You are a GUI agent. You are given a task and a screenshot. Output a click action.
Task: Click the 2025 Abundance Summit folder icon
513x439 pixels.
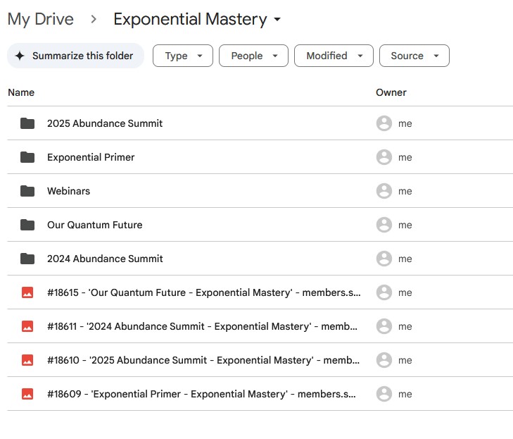pyautogui.click(x=27, y=123)
